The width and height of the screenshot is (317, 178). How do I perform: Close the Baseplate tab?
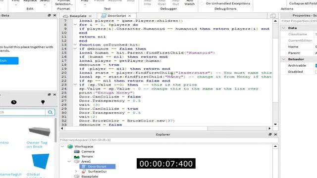coord(90,16)
